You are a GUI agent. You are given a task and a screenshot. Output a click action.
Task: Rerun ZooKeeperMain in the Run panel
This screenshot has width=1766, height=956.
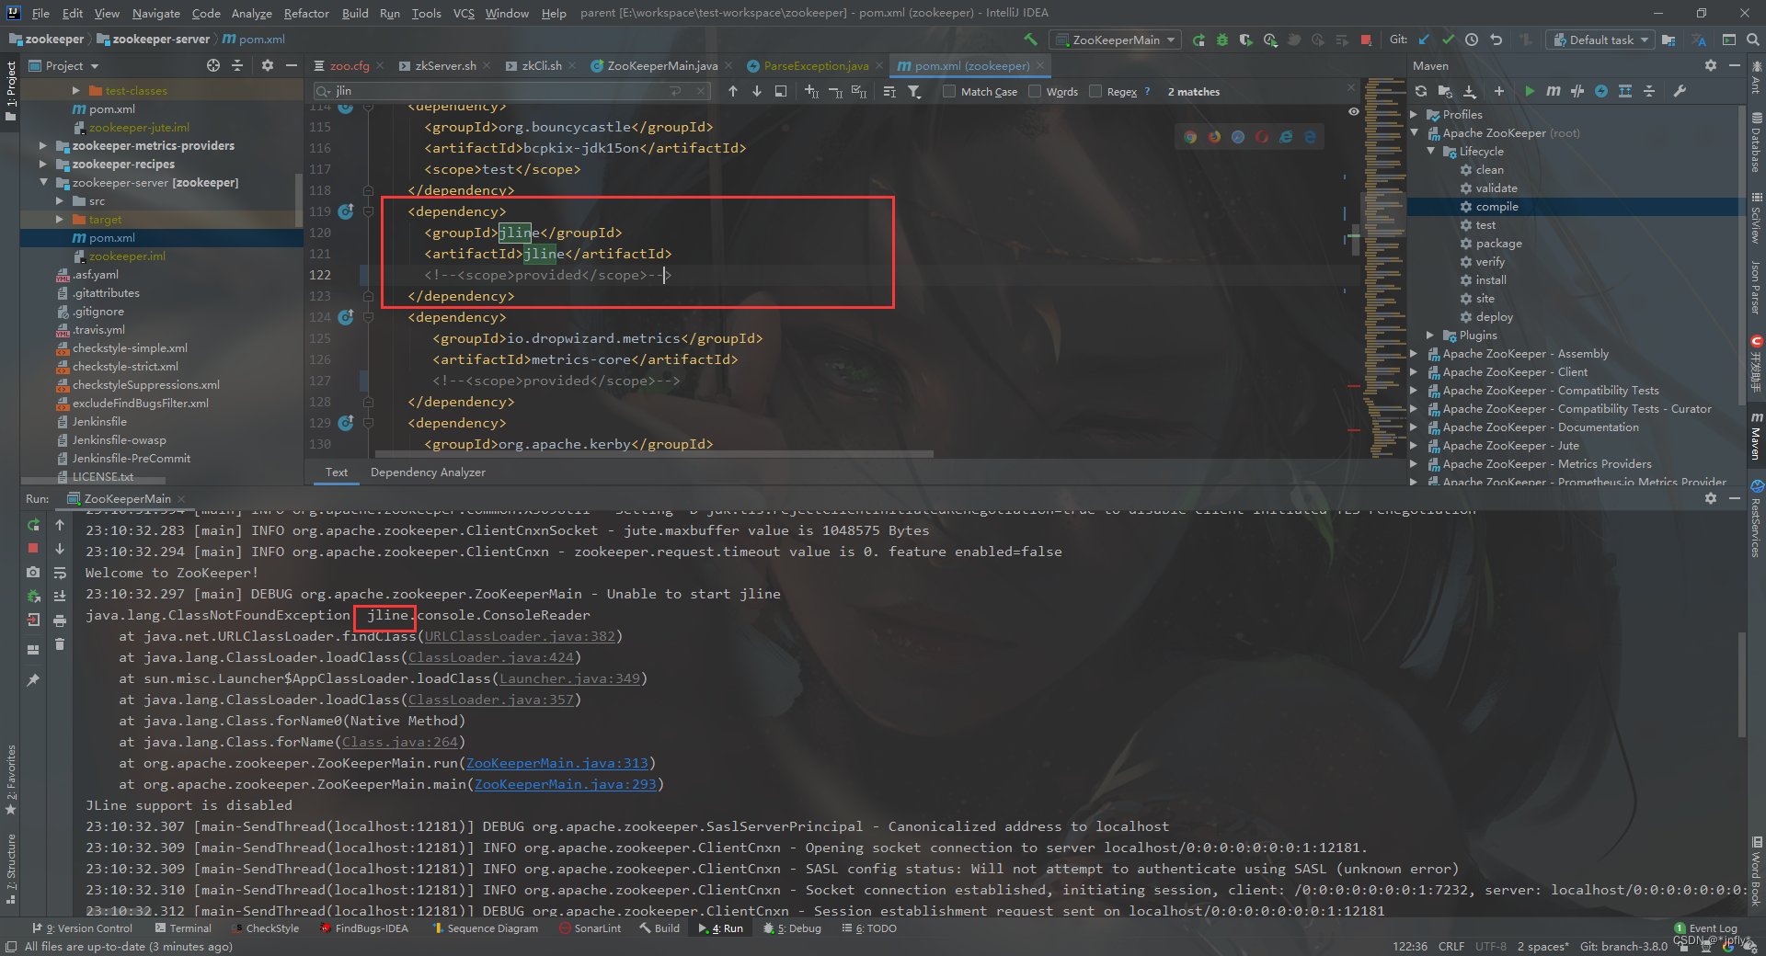33,525
